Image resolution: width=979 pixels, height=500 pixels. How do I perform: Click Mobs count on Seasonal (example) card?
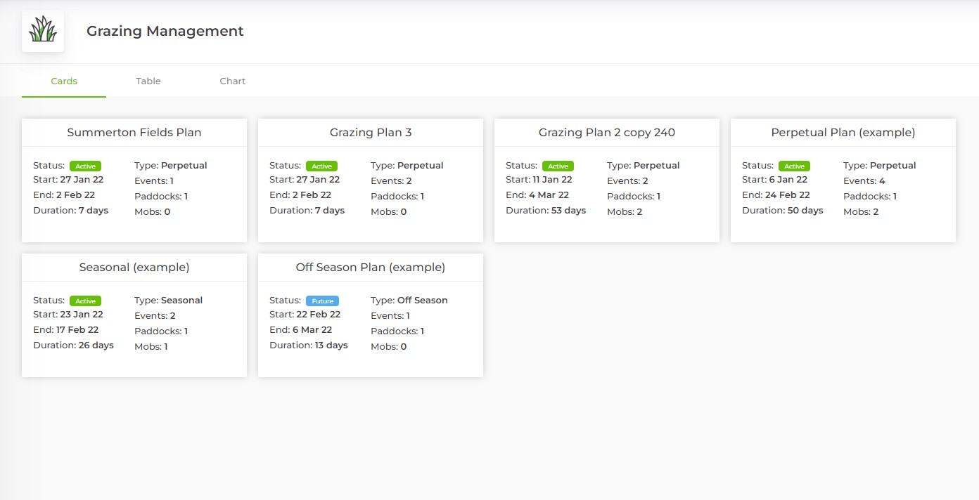click(x=151, y=346)
